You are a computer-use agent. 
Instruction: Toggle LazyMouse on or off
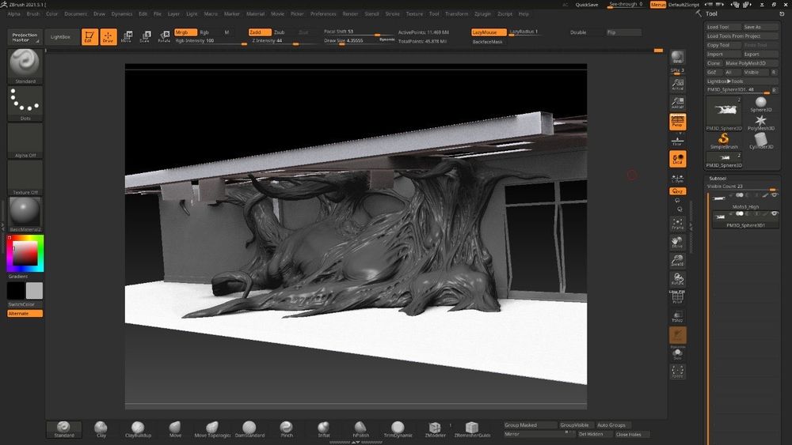click(x=489, y=32)
